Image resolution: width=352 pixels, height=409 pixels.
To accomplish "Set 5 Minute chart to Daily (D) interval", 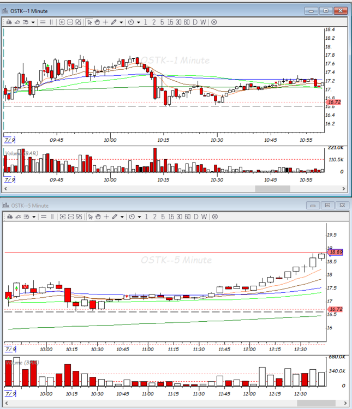I will (x=195, y=216).
